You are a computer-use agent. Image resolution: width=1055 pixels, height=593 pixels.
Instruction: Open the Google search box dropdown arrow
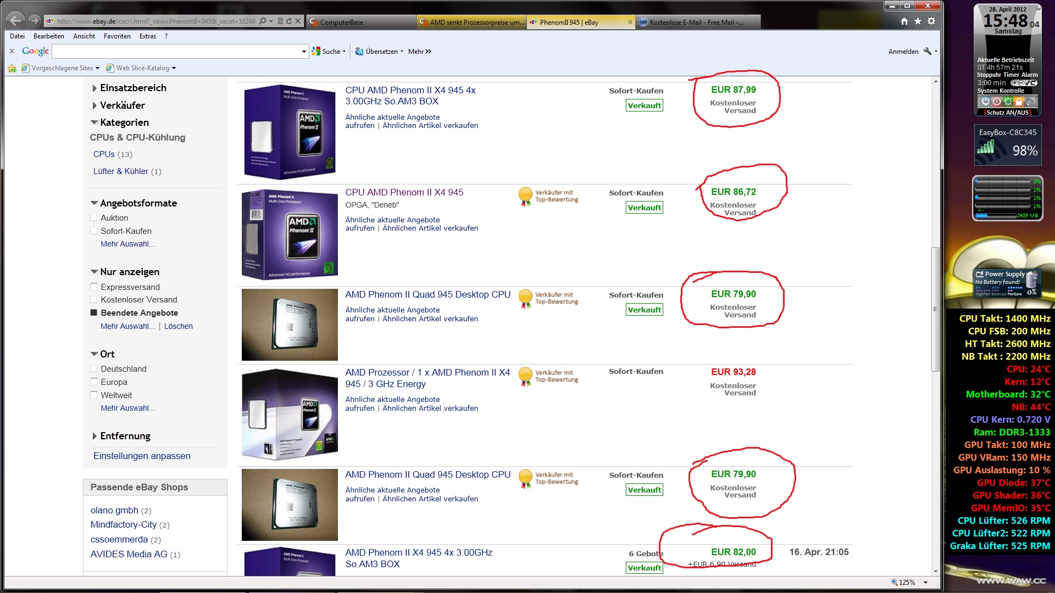tap(304, 52)
